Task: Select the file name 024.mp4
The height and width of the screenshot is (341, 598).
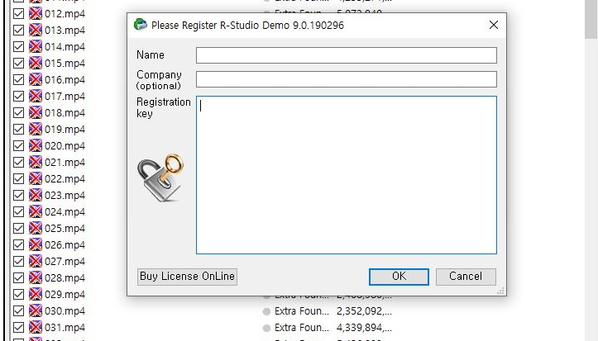Action: coord(65,212)
